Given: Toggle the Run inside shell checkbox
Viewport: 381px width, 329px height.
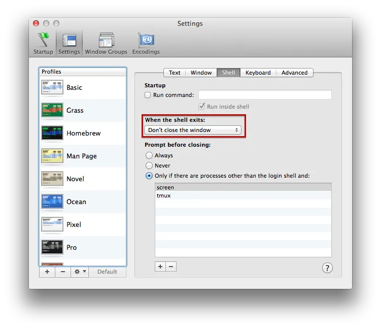Looking at the screenshot, I should pos(201,106).
